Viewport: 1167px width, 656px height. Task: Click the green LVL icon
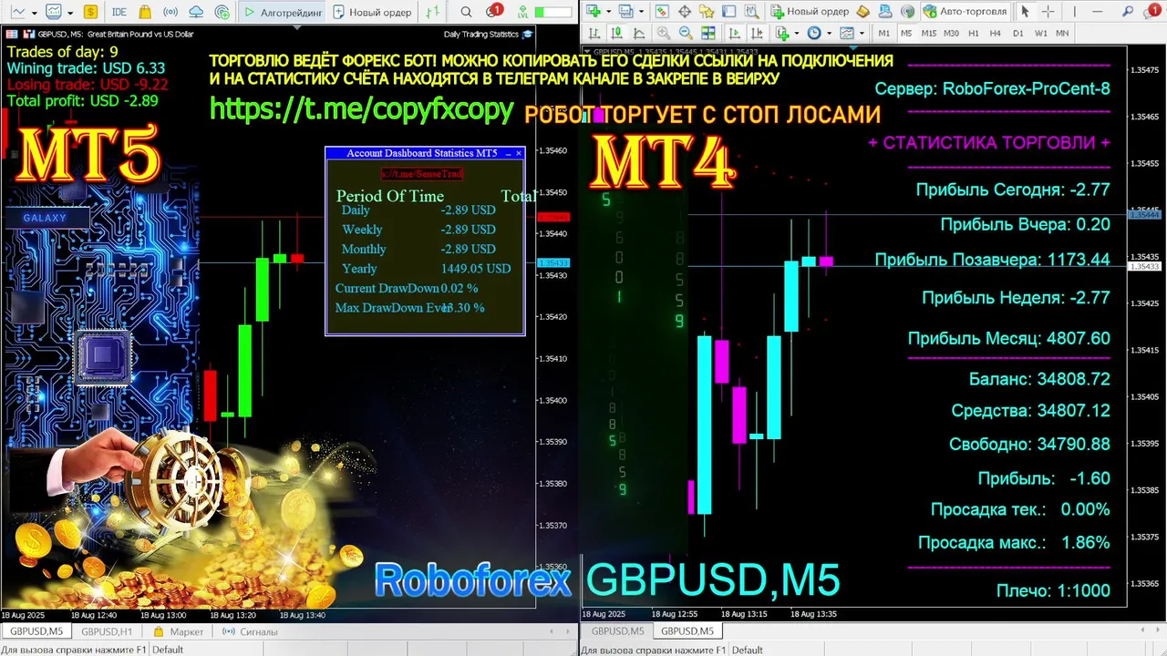click(x=522, y=12)
